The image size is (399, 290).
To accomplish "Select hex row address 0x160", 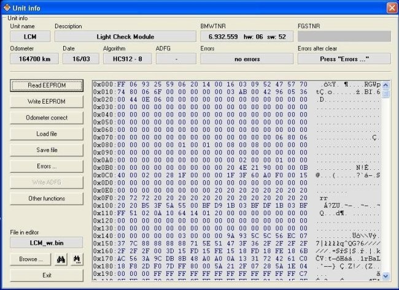I will tap(104, 251).
